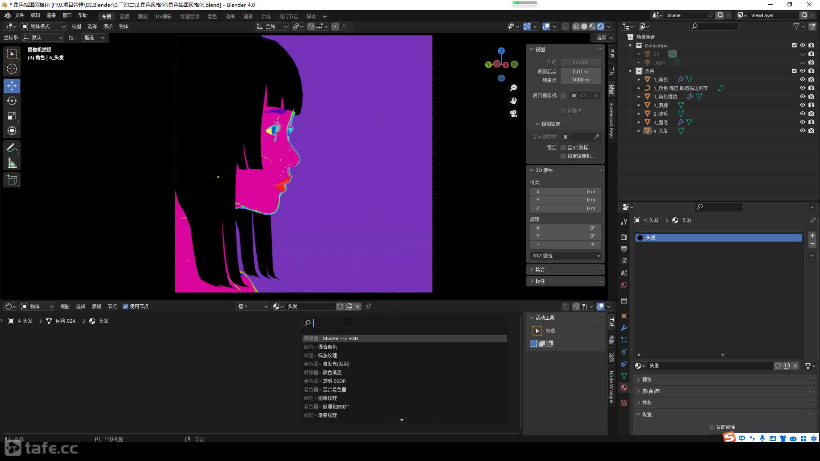
Task: Open the Render properties tab
Action: 624,237
